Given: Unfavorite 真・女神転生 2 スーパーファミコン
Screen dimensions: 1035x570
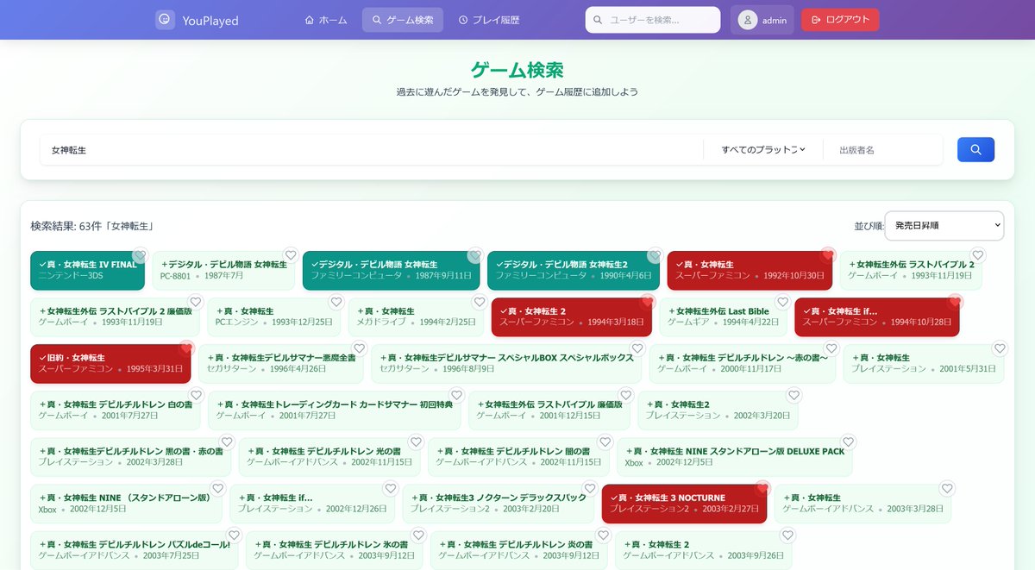Looking at the screenshot, I should pos(648,302).
